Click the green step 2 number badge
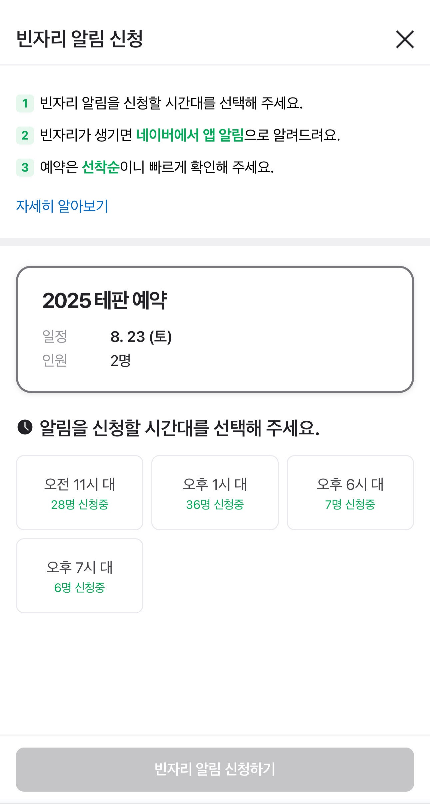430x804 pixels. (x=25, y=135)
